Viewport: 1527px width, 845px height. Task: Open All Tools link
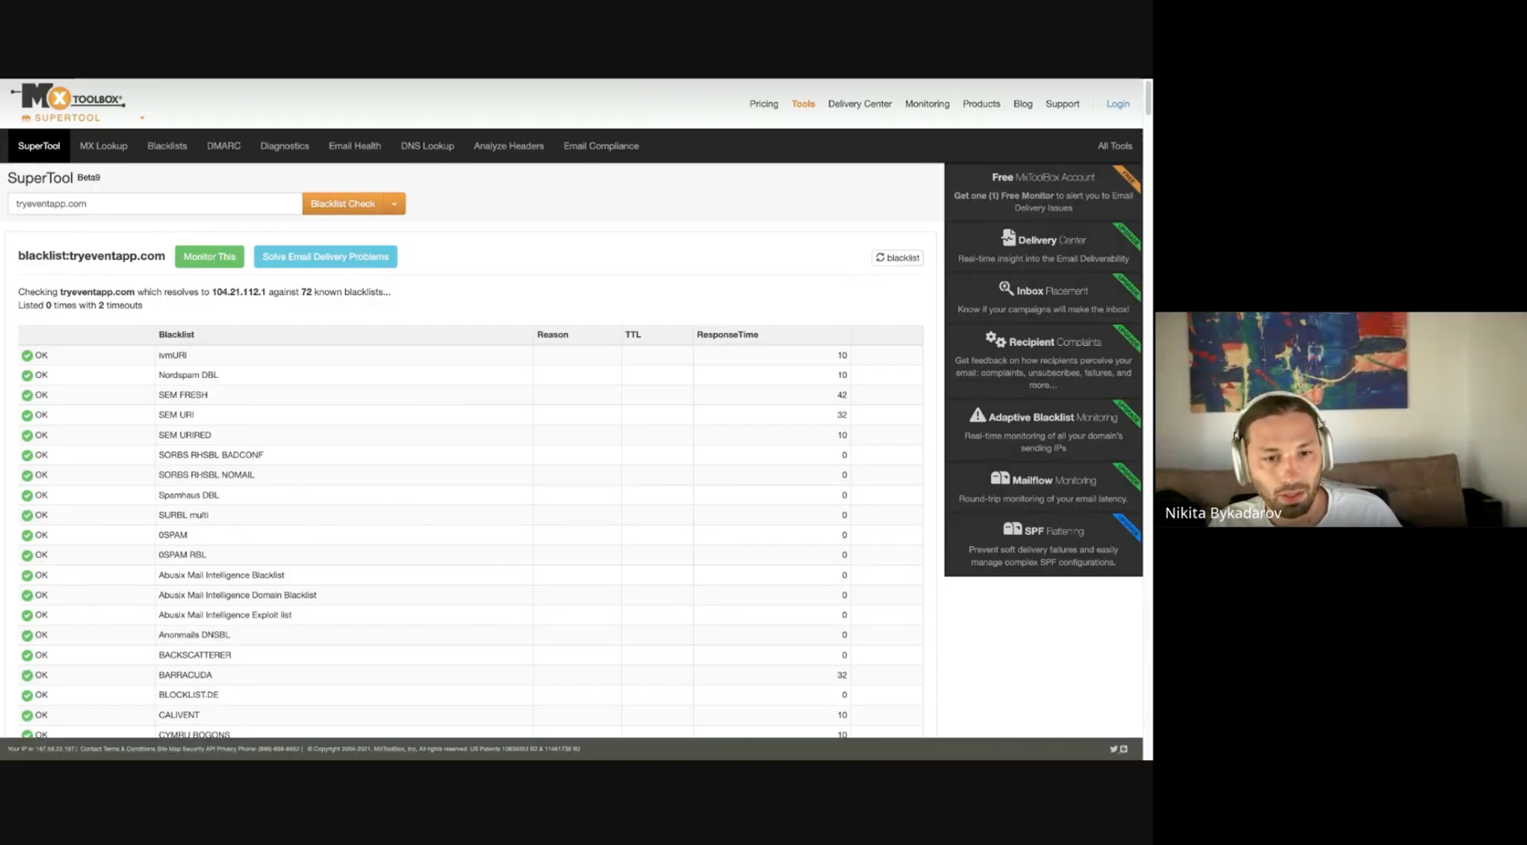(x=1114, y=145)
